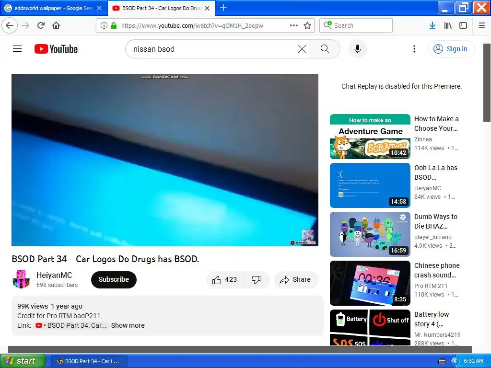This screenshot has width=491, height=368.
Task: Expand hidden tray icons arrow
Action: 455,361
